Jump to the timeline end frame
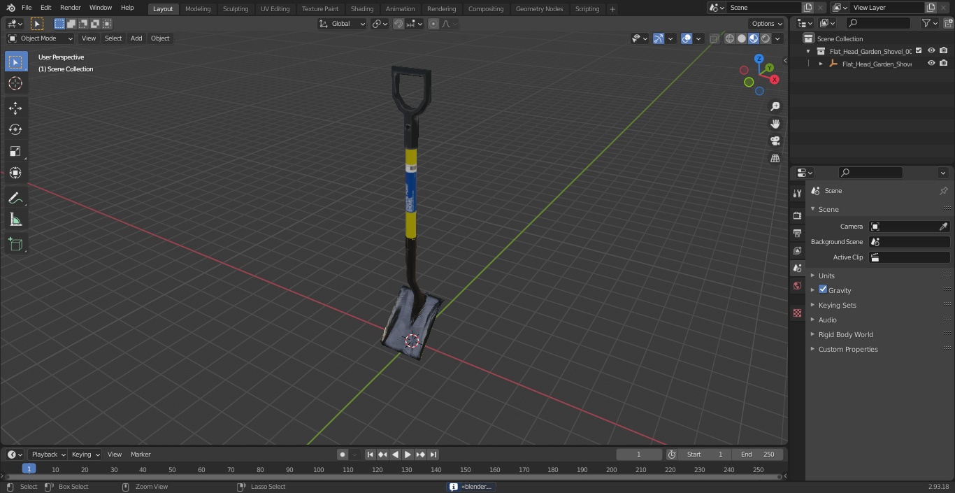Screen dimensions: 955x493 coord(433,455)
